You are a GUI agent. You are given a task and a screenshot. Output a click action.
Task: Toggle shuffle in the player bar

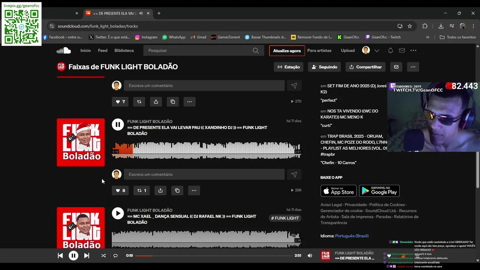tap(103, 256)
